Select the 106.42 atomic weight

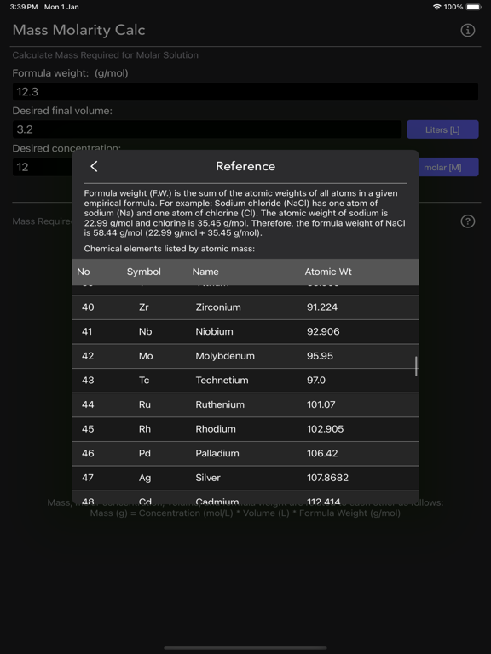[322, 453]
